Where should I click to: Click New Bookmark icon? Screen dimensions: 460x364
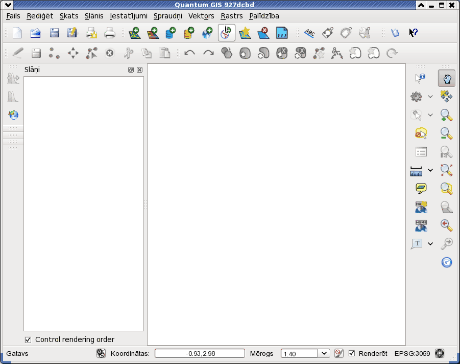(421, 207)
